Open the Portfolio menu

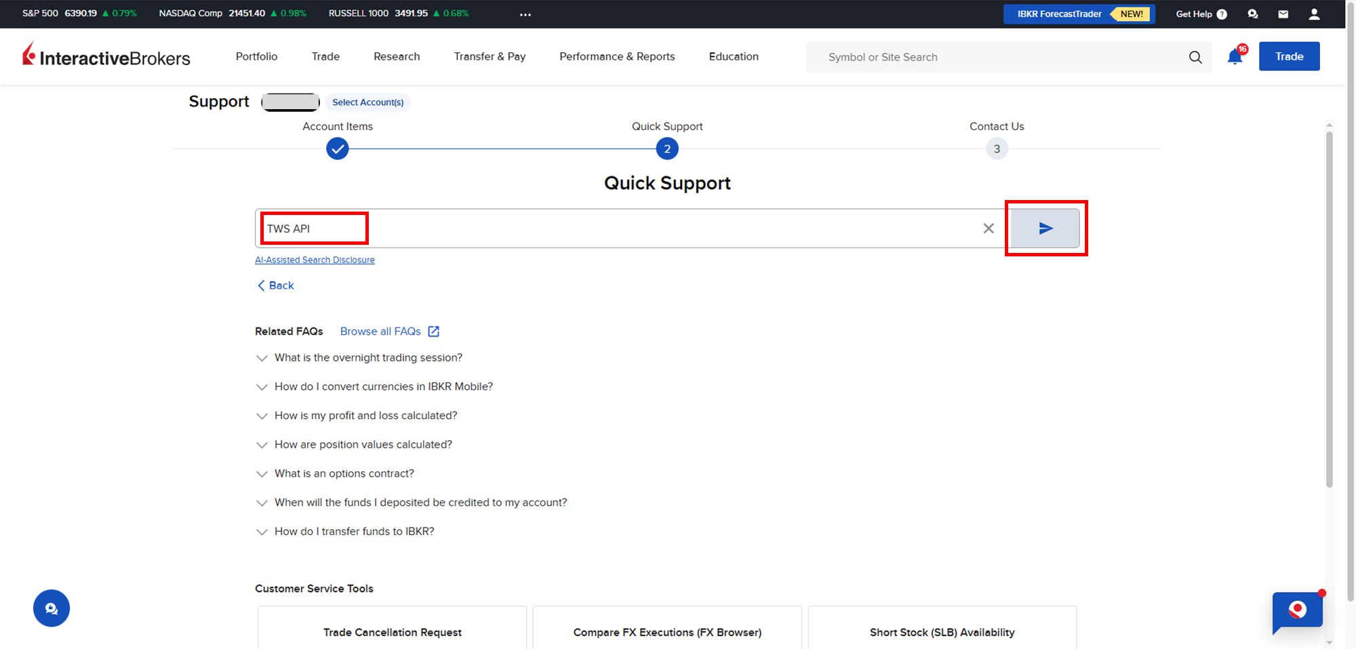point(256,56)
